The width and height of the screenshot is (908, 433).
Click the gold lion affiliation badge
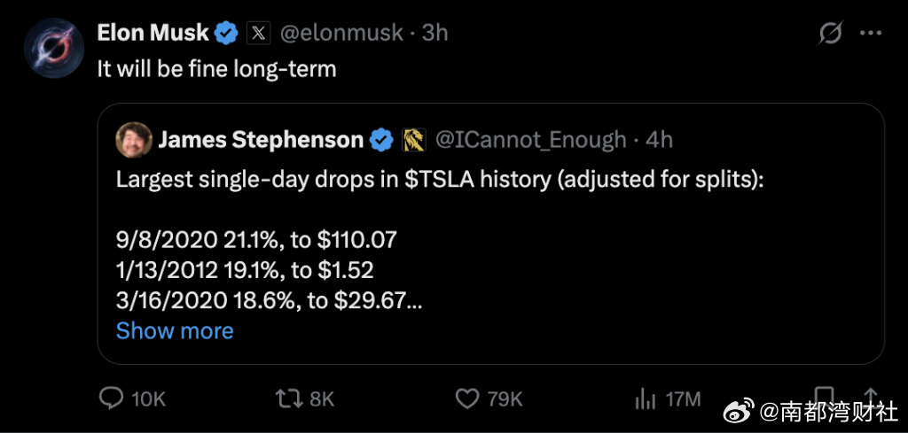coord(413,140)
